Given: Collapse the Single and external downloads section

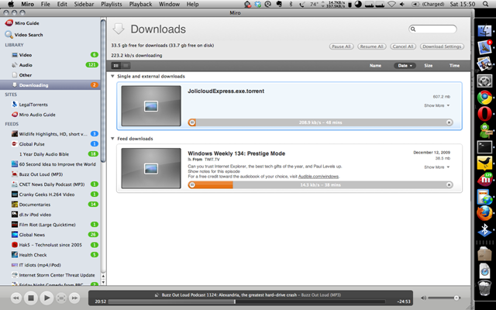Looking at the screenshot, I should point(114,77).
